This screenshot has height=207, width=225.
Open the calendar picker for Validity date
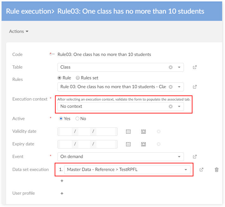[128, 131]
